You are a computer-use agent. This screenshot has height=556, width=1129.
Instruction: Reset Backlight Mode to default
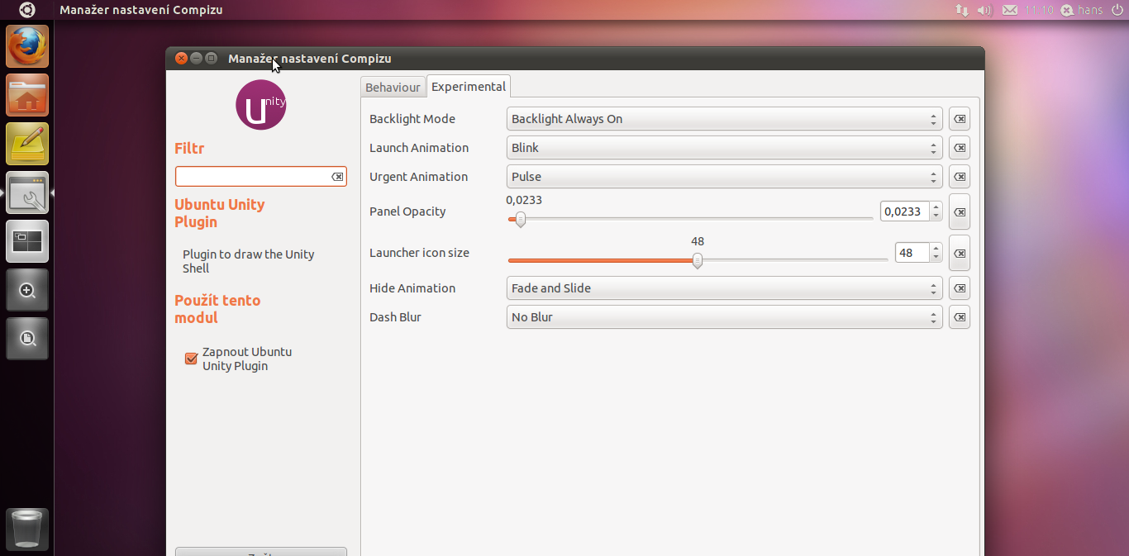point(960,119)
